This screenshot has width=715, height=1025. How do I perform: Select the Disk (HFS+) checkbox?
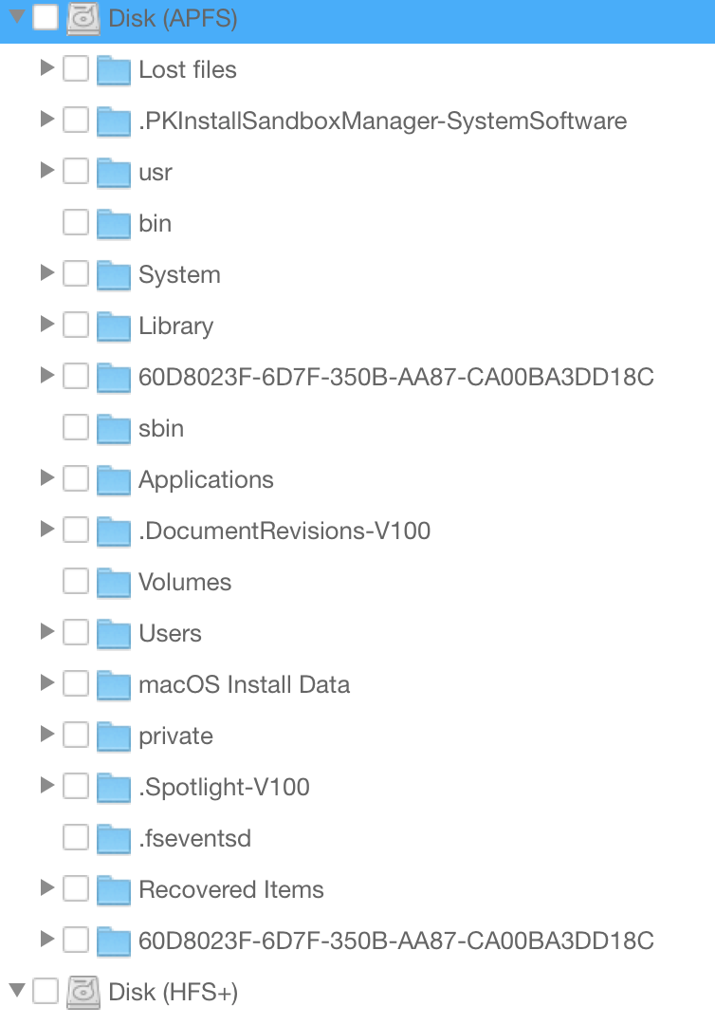click(46, 992)
